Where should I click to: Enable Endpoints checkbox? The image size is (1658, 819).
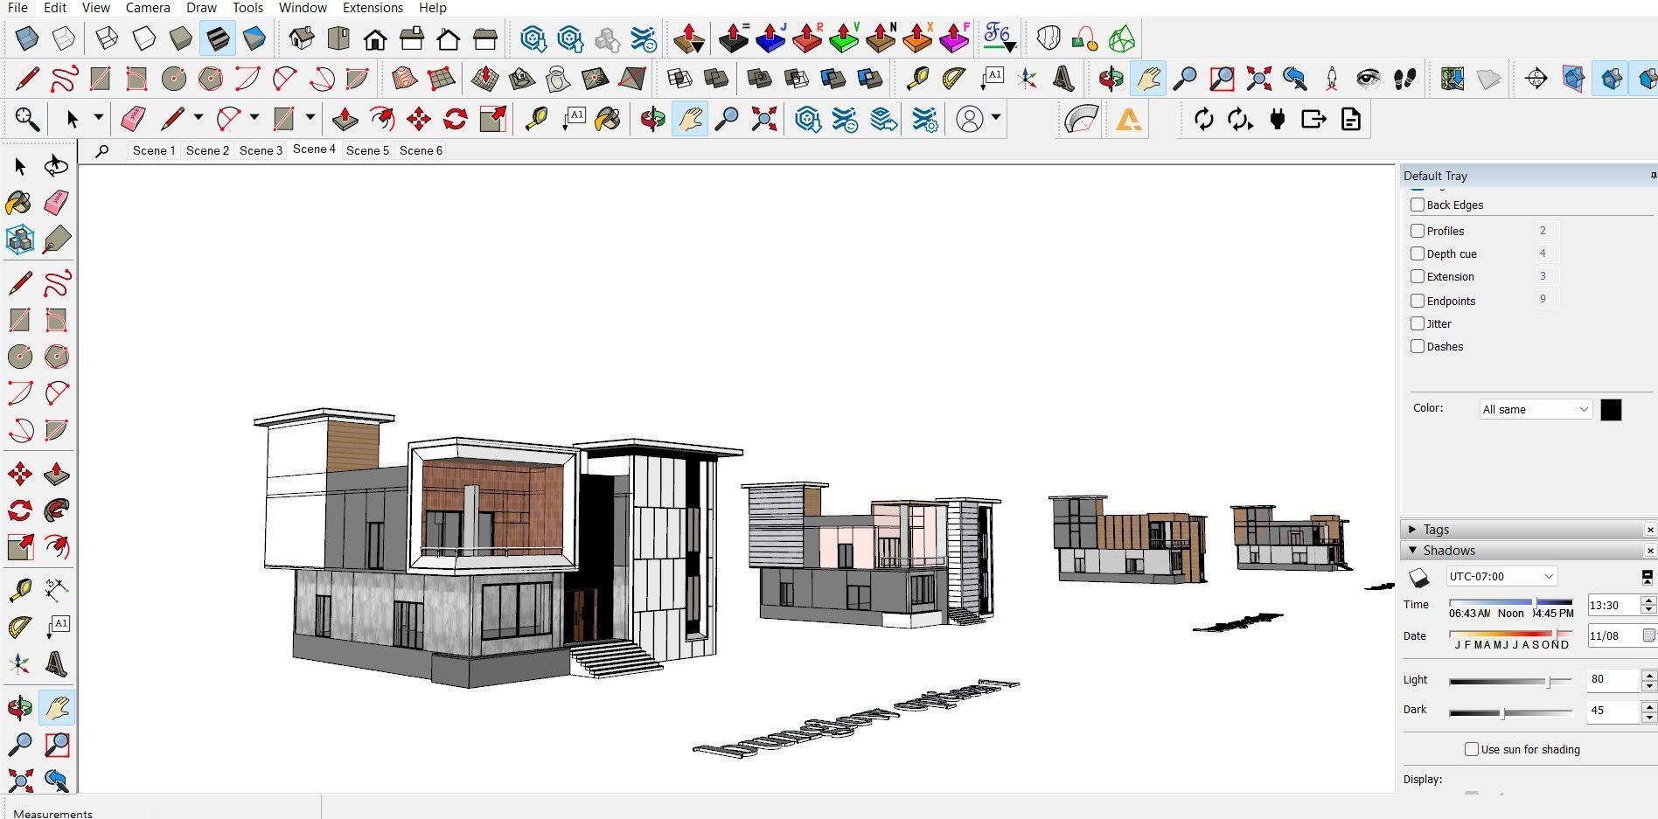(x=1418, y=301)
